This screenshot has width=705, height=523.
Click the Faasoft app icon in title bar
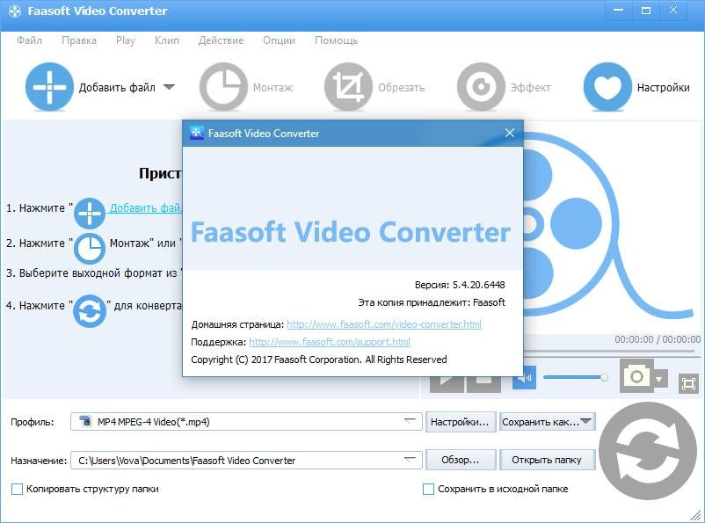pos(15,11)
